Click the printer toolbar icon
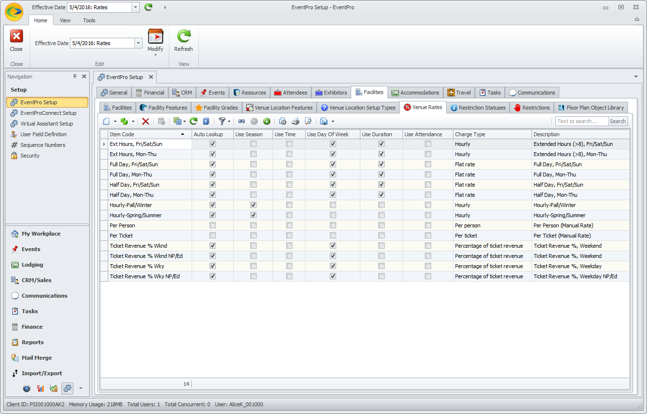Viewport: 647px width, 414px height. [295, 121]
